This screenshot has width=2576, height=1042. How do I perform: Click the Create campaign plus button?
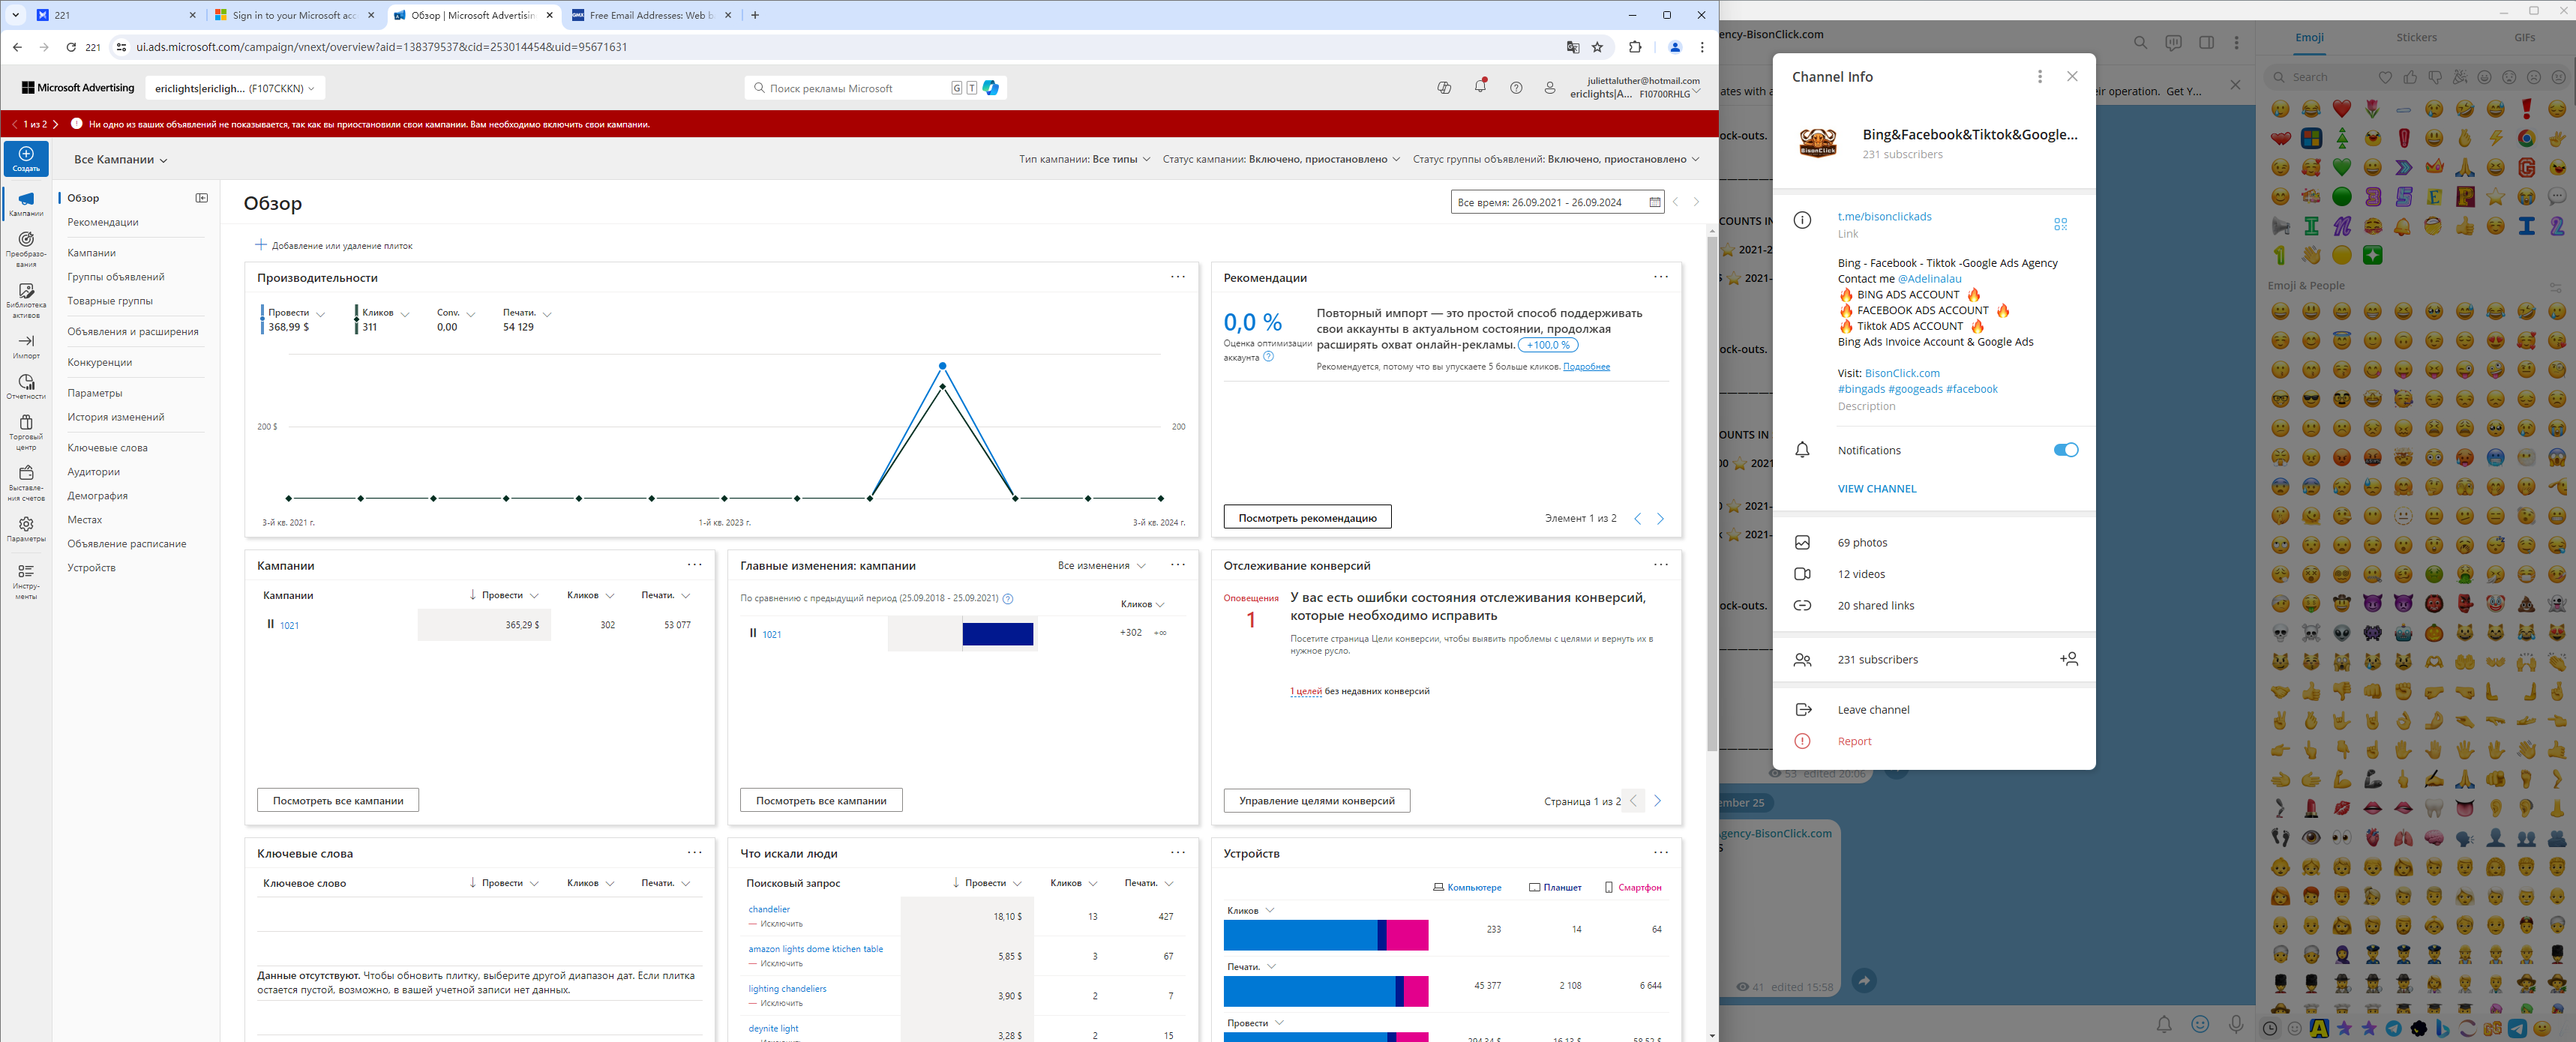[26, 158]
